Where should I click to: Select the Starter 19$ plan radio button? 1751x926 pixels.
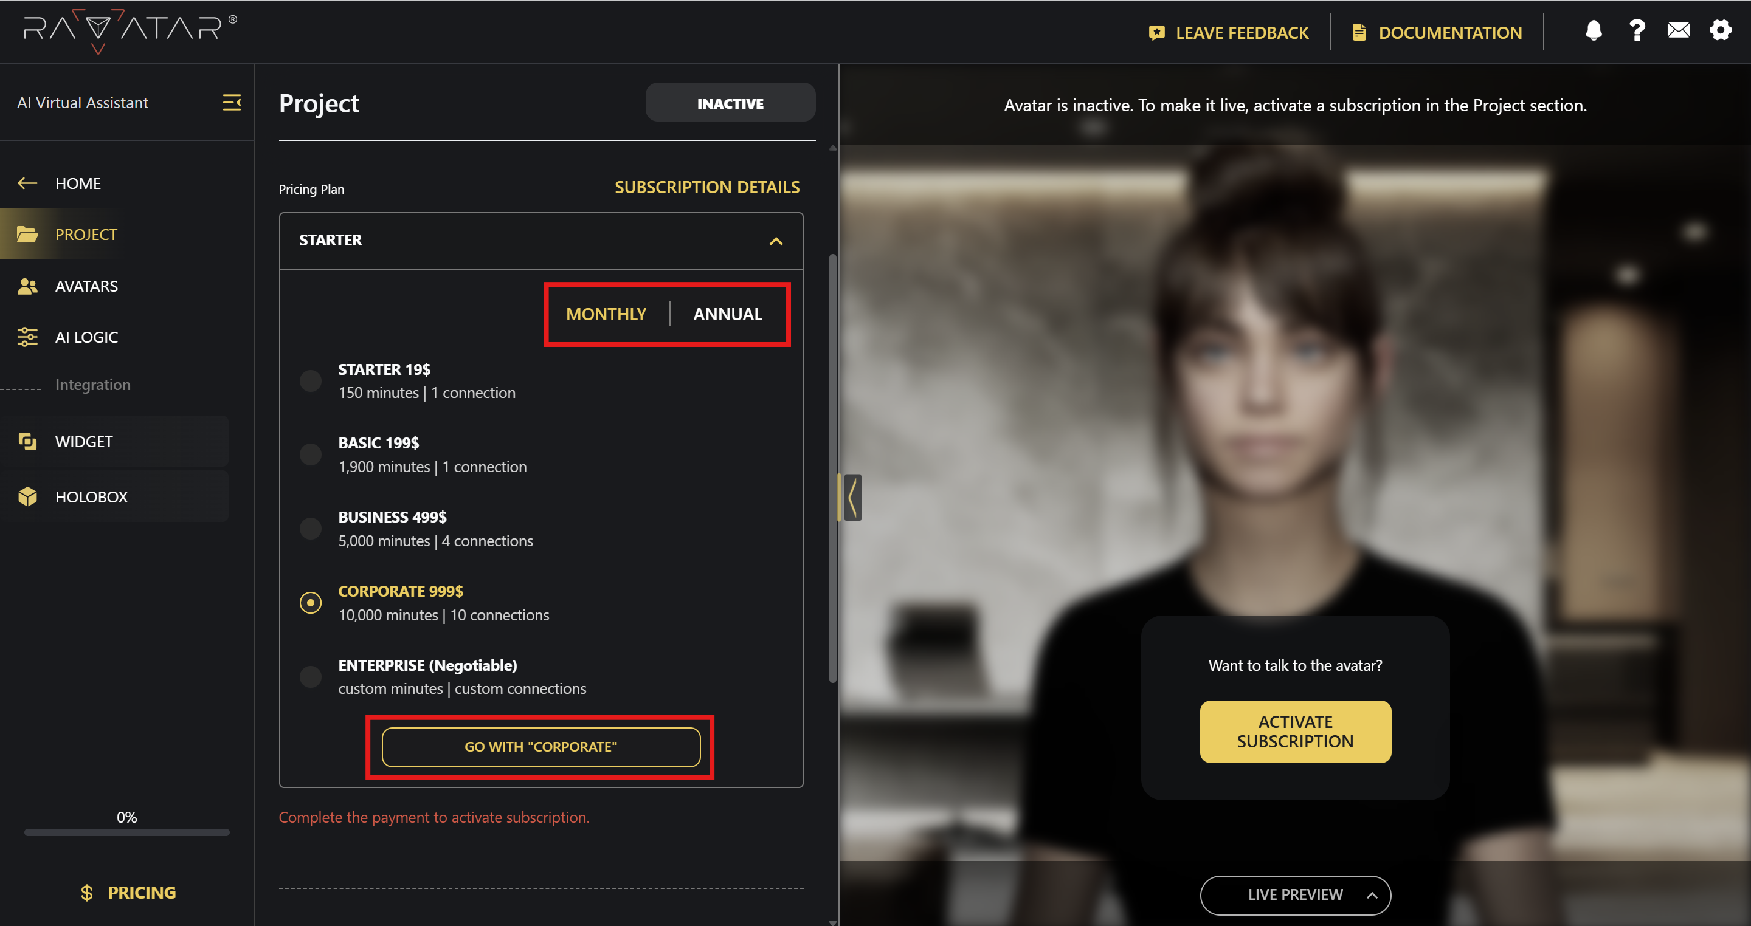pyautogui.click(x=311, y=380)
